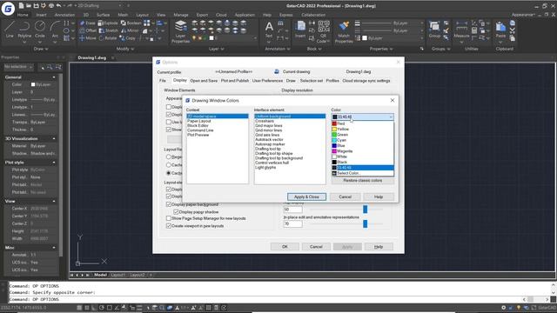Select the Polyline drawing tool
The height and width of the screenshot is (313, 557).
[24, 29]
